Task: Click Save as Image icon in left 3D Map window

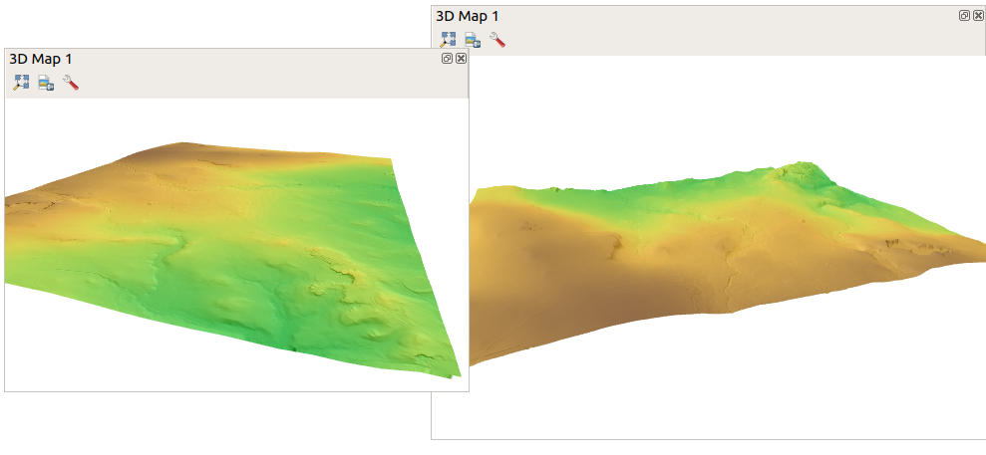Action: (x=46, y=83)
